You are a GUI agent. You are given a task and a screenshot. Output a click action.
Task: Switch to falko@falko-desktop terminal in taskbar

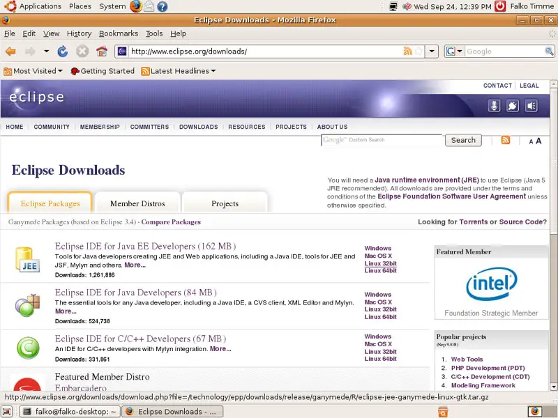[69, 412]
